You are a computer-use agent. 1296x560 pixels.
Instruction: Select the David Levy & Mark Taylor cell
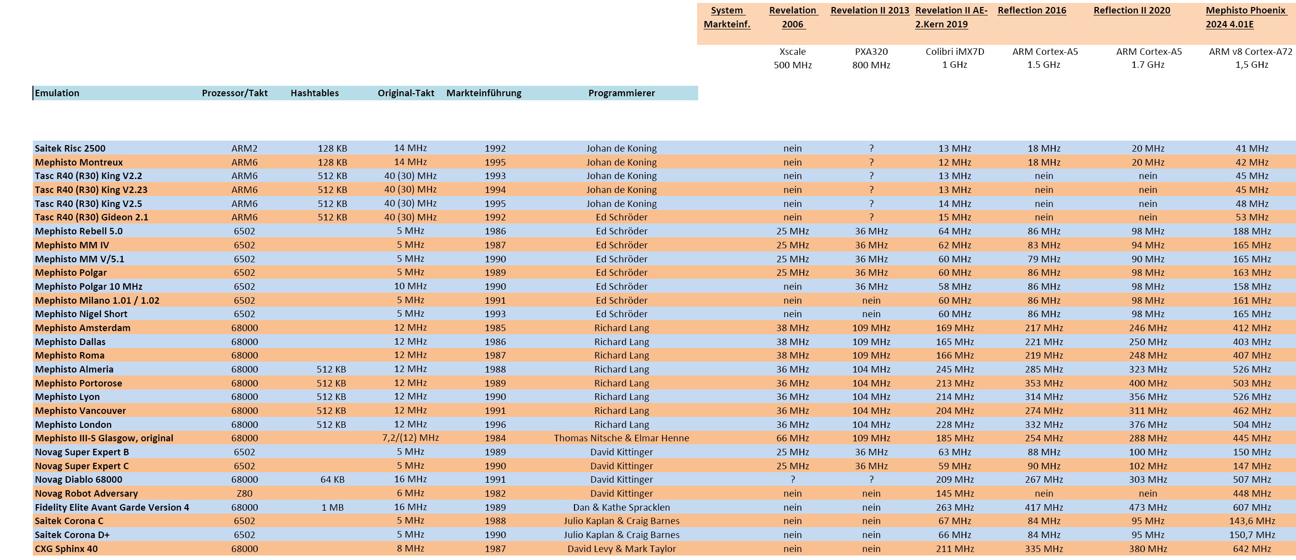point(621,549)
